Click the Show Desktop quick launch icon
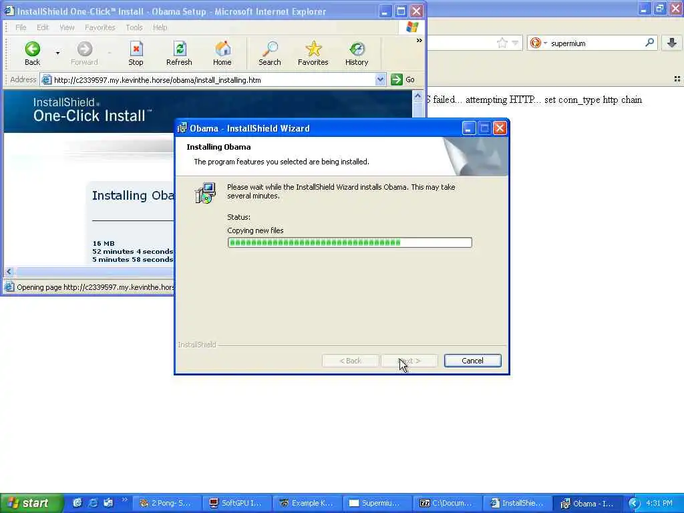 point(108,503)
